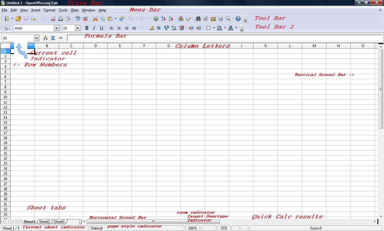Click the Copy icon
The height and width of the screenshot is (231, 384).
point(103,19)
